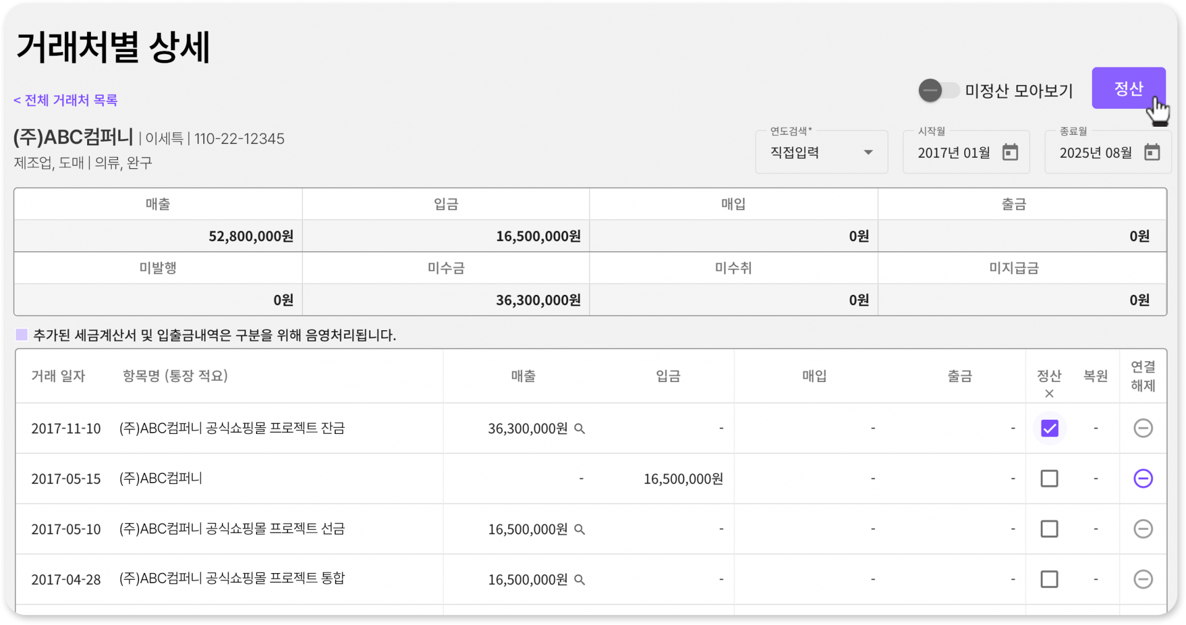The width and height of the screenshot is (1186, 625).
Task: Open the 시작월 calendar picker icon
Action: click(x=1010, y=152)
